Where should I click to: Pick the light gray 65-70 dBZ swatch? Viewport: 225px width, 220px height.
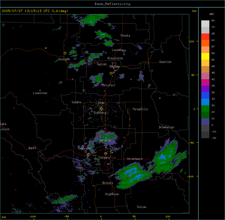pos(205,30)
